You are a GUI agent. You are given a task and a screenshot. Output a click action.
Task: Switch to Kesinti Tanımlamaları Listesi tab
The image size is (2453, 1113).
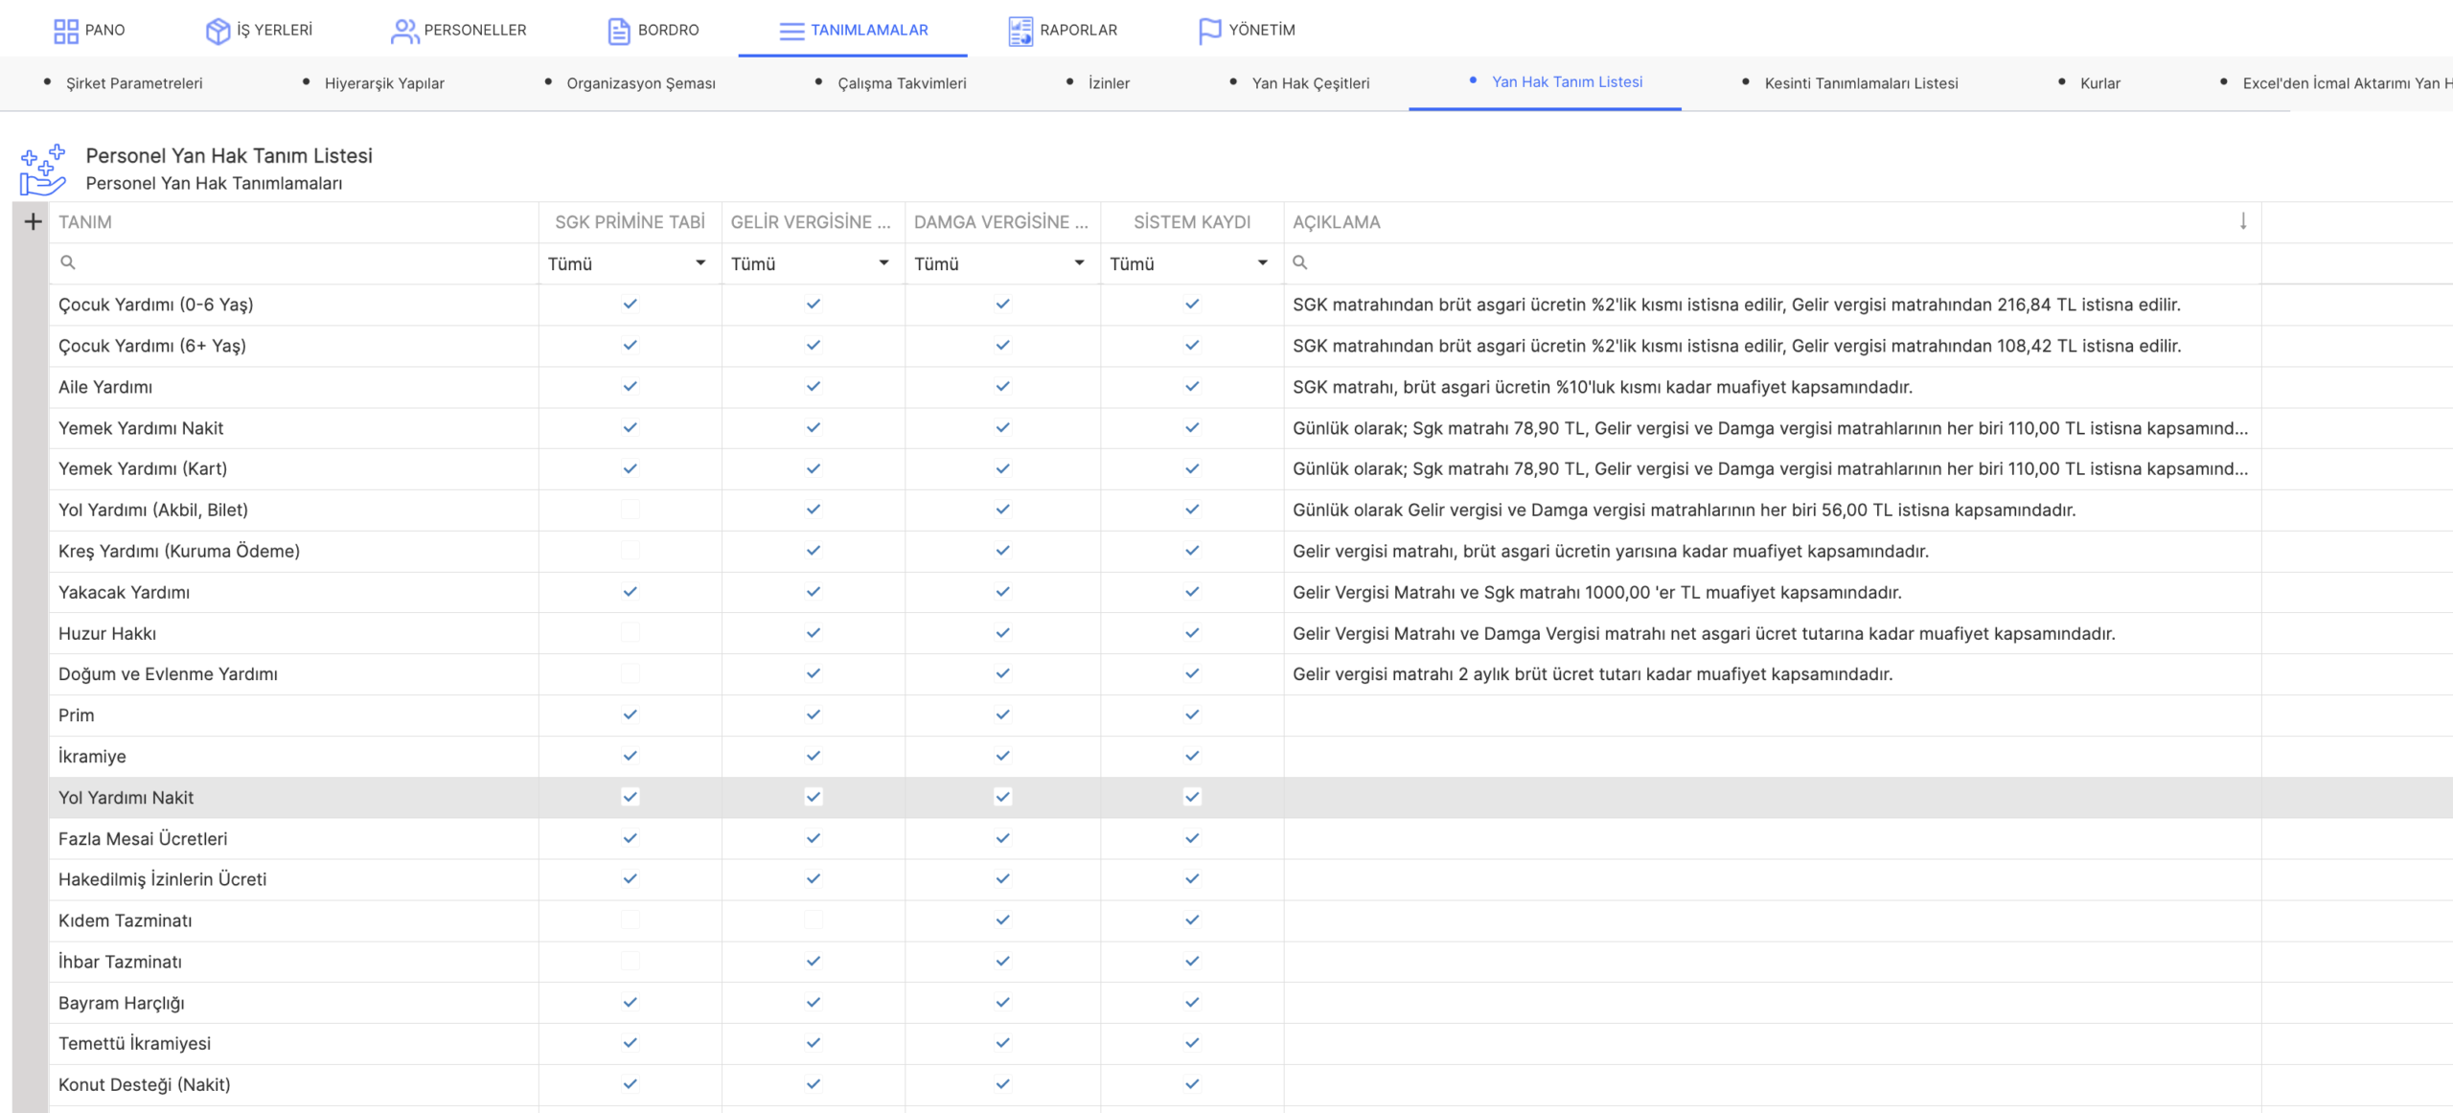(1860, 83)
